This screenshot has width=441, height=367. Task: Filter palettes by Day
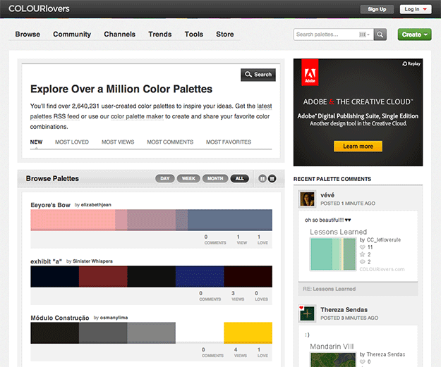click(x=165, y=179)
